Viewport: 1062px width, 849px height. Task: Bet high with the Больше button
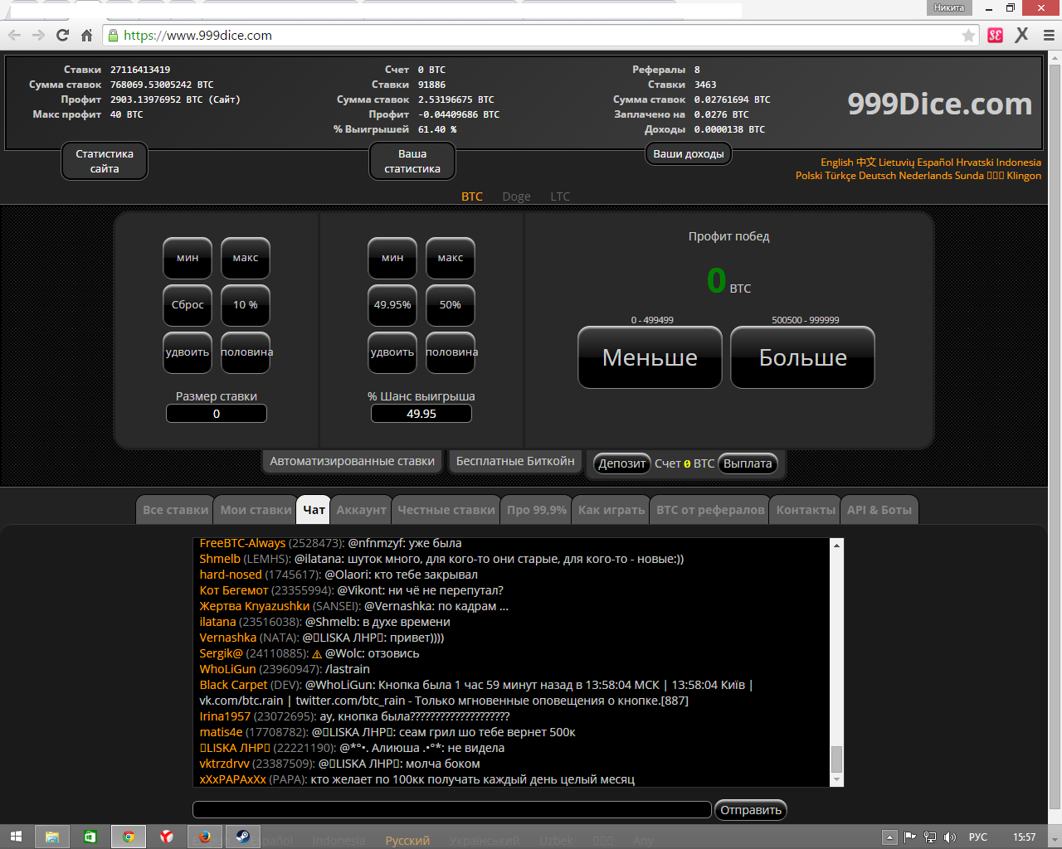[803, 357]
